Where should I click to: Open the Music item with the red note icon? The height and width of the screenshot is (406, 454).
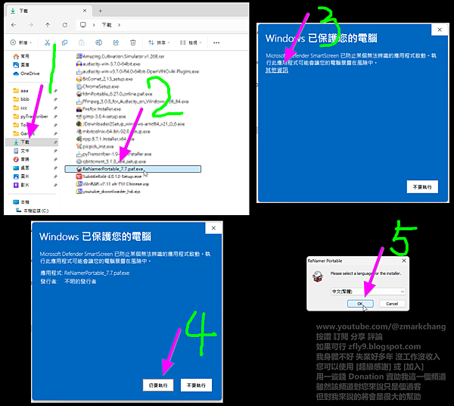21,159
